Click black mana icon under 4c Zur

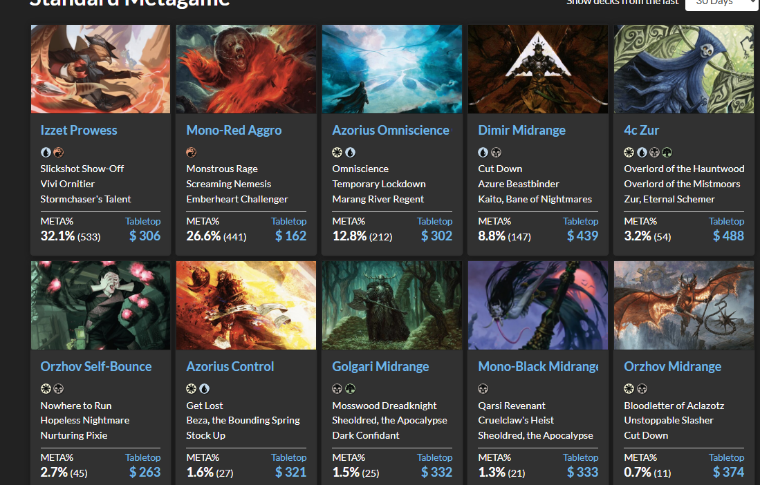click(654, 153)
